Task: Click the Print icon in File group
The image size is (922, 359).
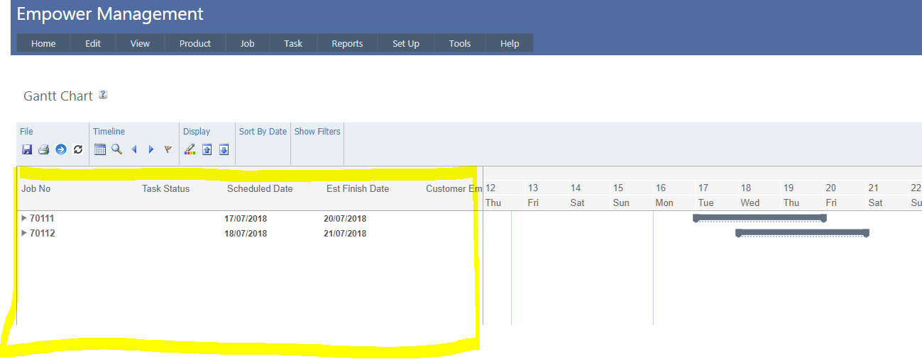Action: 43,149
